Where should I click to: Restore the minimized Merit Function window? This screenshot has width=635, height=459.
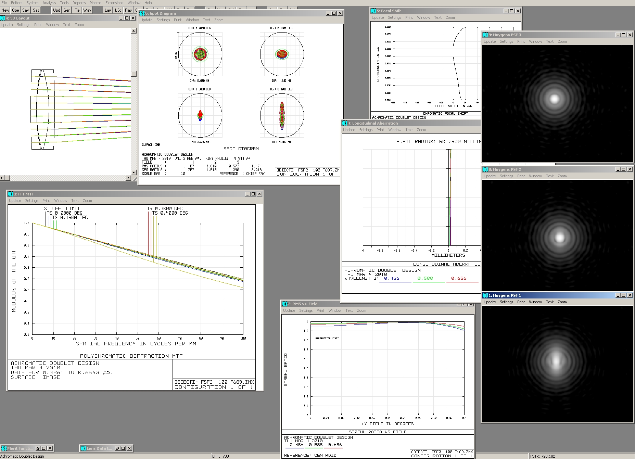coord(38,448)
